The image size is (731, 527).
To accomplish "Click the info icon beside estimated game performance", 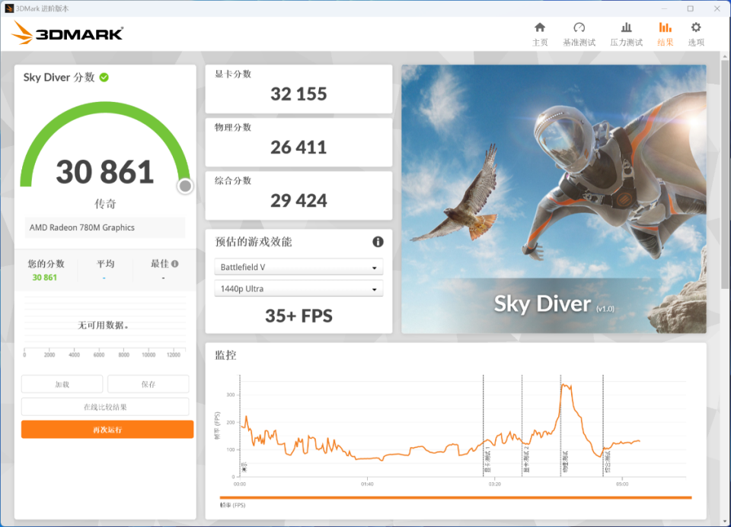I will pos(378,242).
